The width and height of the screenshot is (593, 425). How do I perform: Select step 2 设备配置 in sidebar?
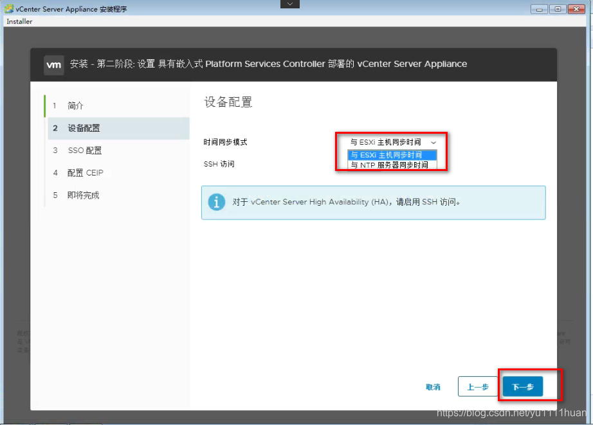click(x=119, y=128)
